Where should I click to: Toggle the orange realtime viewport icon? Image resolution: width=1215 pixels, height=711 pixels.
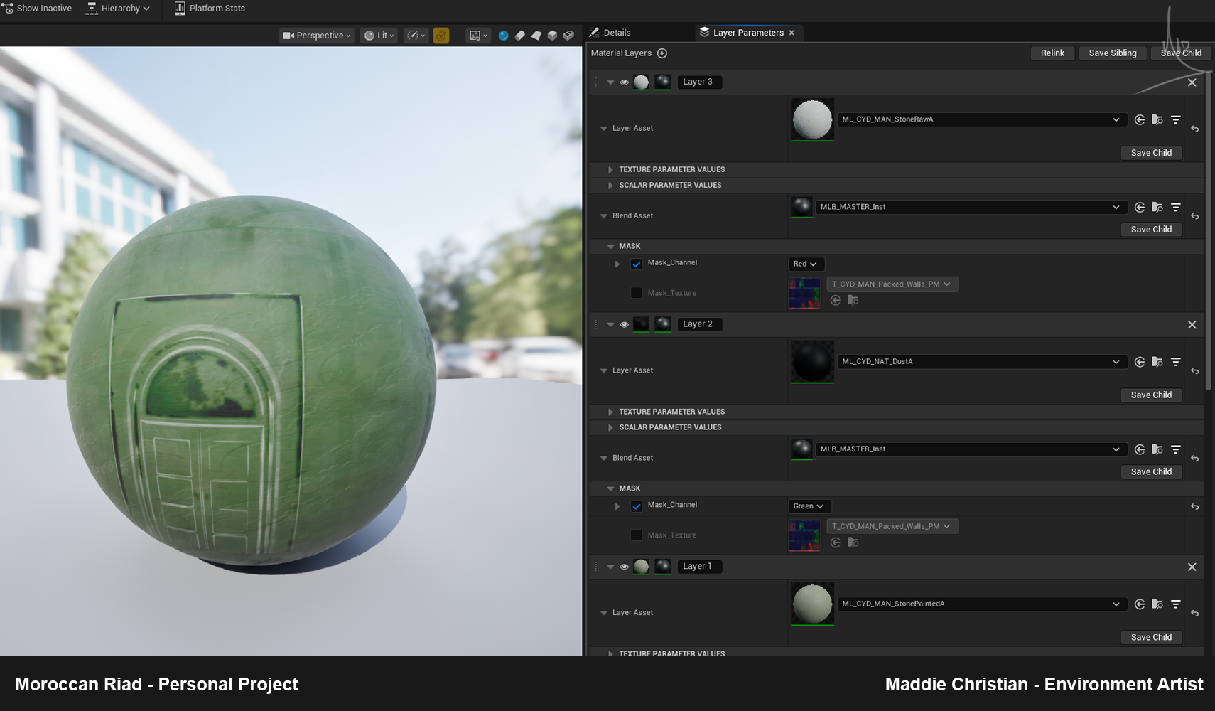[x=441, y=36]
